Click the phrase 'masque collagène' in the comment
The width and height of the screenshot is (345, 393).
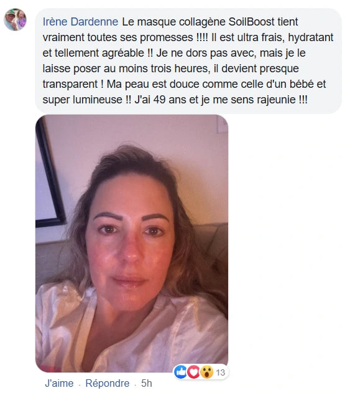pyautogui.click(x=182, y=22)
